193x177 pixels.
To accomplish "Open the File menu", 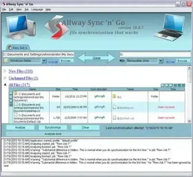I will point(4,9).
